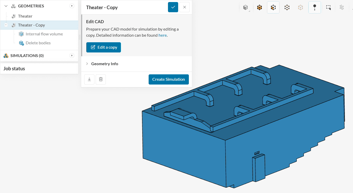Pick the vertex selection mode icon

pyautogui.click(x=301, y=8)
